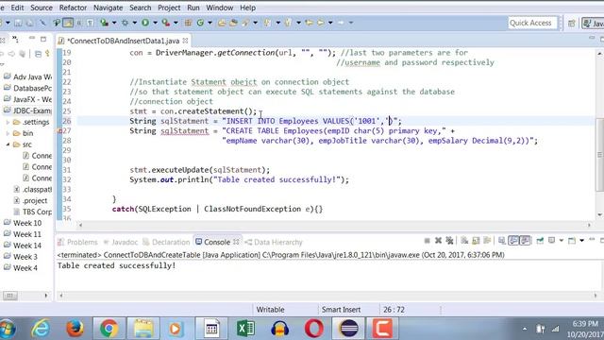Focus the Quick Access search field
Image resolution: width=604 pixels, height=340 pixels.
coord(532,23)
